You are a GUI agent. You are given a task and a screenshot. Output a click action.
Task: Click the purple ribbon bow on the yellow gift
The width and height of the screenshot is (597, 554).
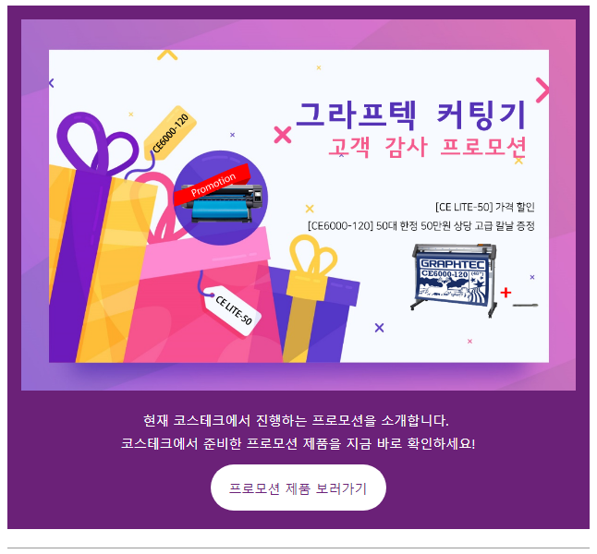(98, 144)
